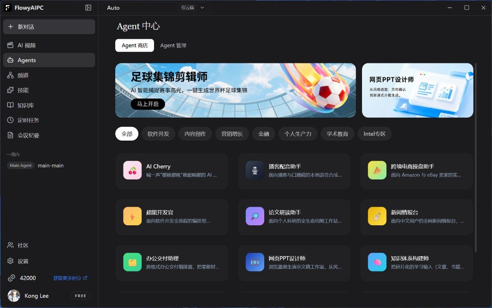
Task: Filter agents by 软件开发
Action: click(x=158, y=134)
